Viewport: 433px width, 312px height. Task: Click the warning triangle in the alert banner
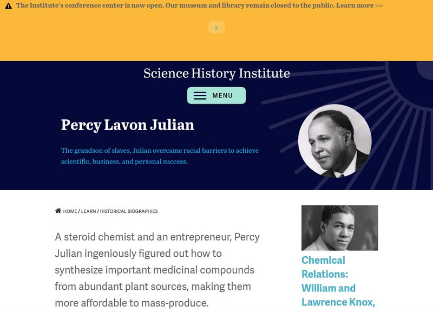click(x=8, y=5)
